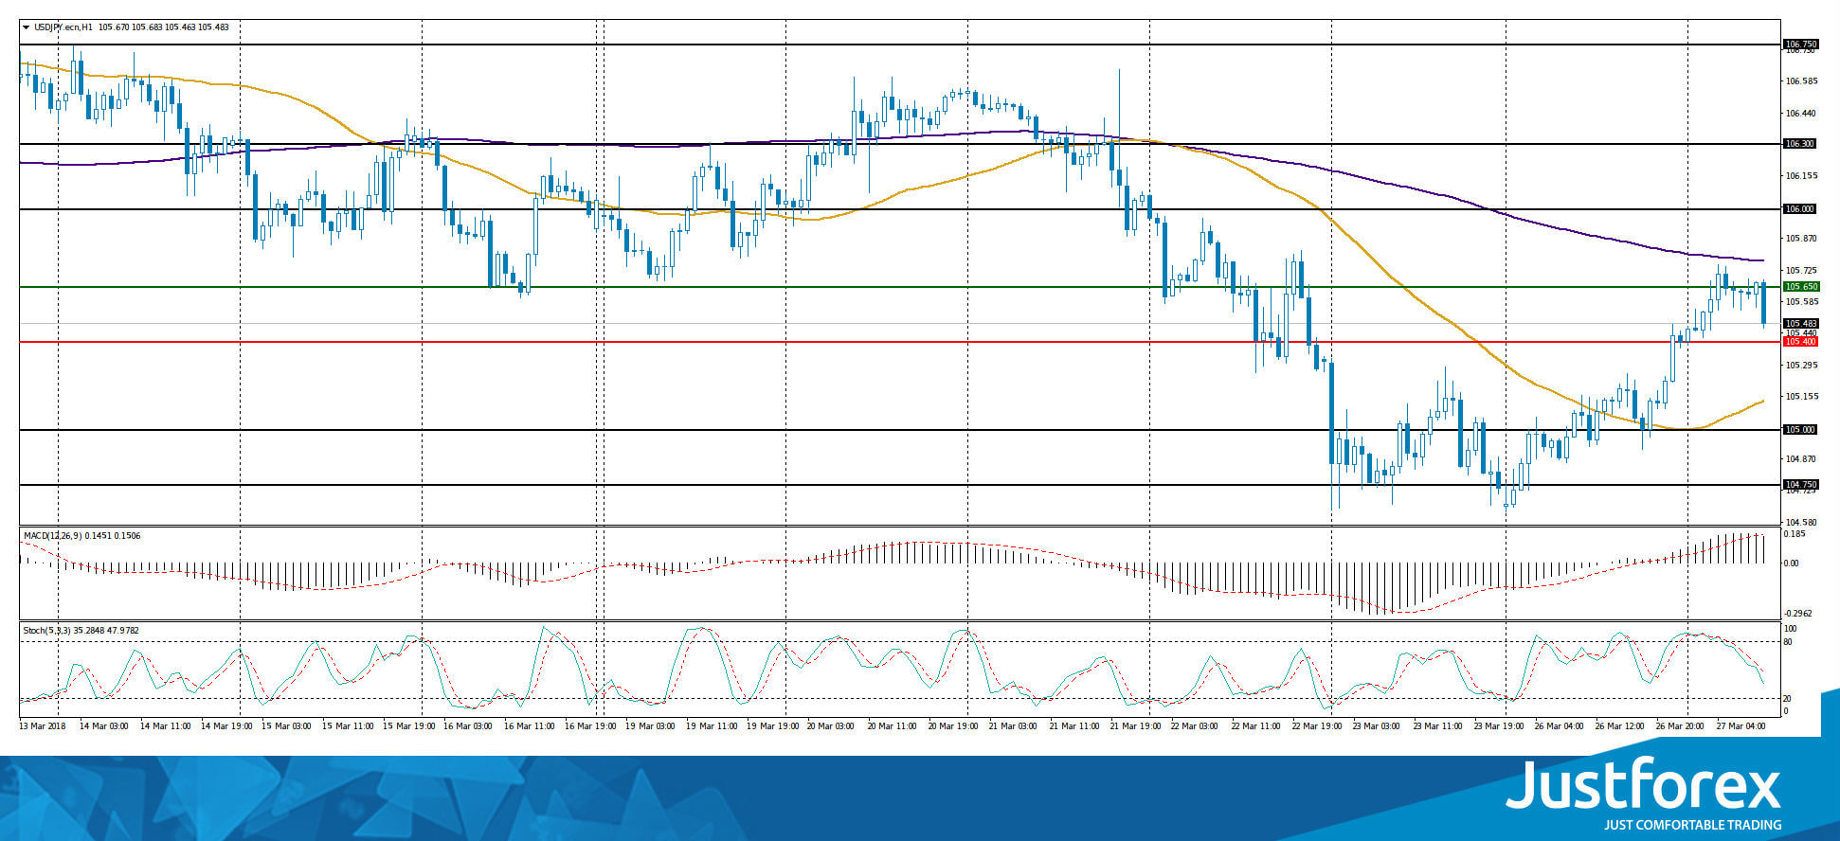Viewport: 1840px width, 841px height.
Task: Click the MACD scale value 0.185
Action: [1795, 534]
